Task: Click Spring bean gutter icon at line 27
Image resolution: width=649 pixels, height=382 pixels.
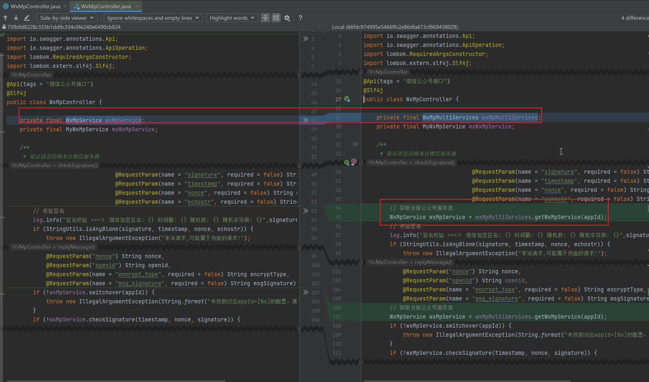Action: 347,99
